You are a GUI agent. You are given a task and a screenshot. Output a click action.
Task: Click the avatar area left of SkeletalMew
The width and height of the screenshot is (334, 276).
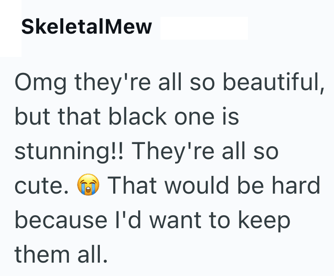(10, 28)
